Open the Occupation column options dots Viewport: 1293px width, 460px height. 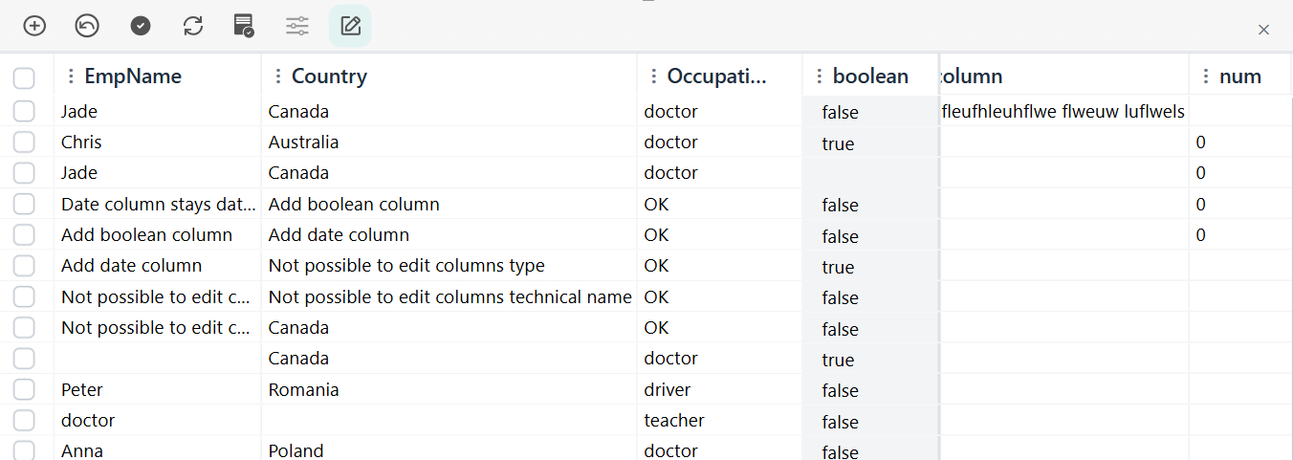point(653,77)
